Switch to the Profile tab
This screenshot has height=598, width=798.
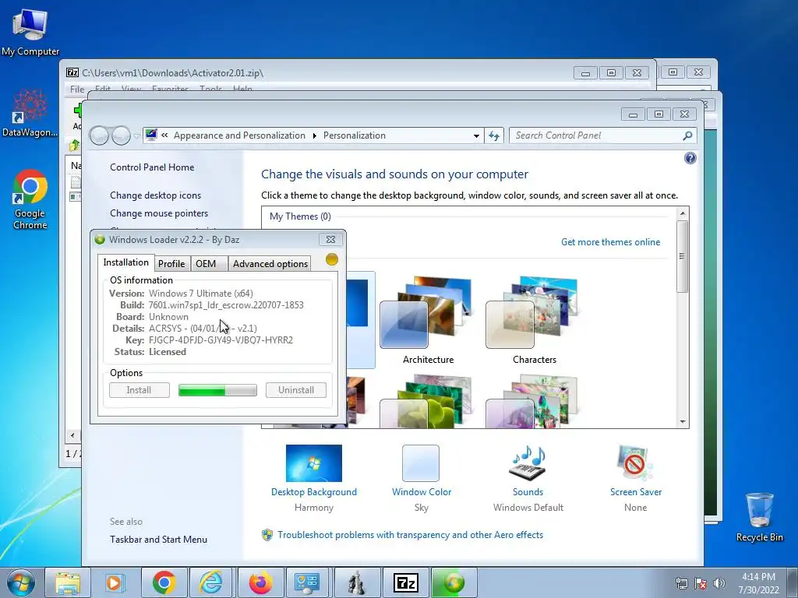[171, 263]
